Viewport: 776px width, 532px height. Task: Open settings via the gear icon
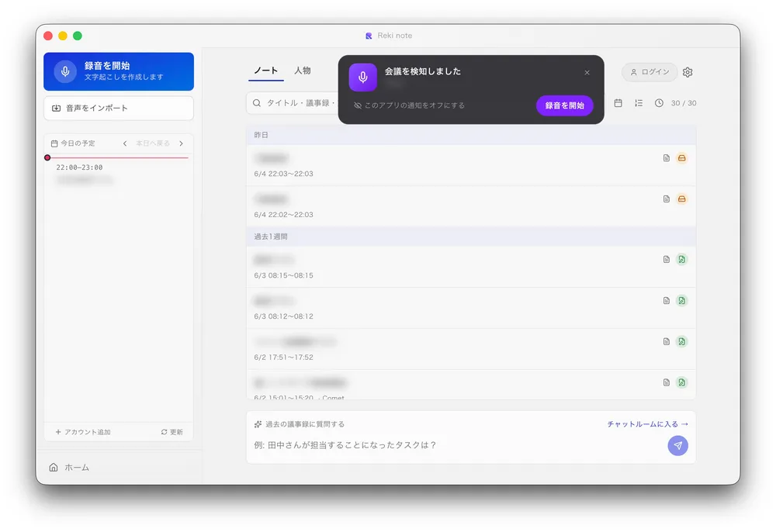pyautogui.click(x=688, y=72)
